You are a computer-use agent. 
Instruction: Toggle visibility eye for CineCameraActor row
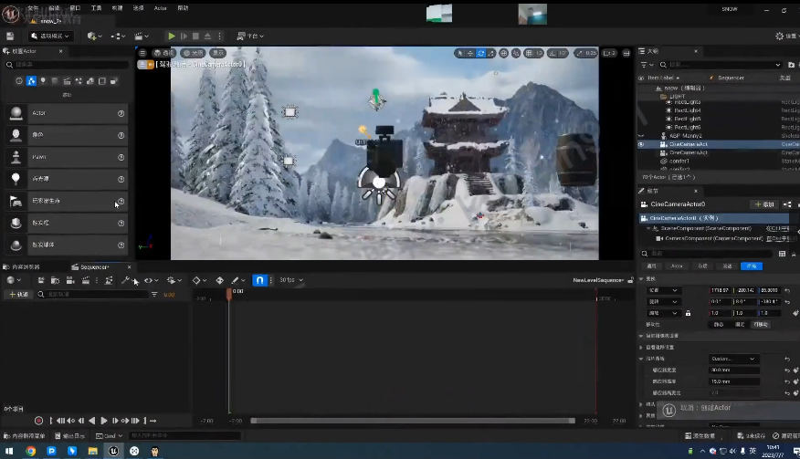click(641, 144)
